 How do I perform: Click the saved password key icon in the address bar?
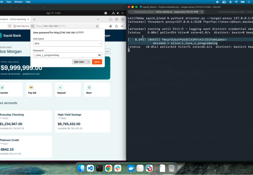(x=33, y=26)
